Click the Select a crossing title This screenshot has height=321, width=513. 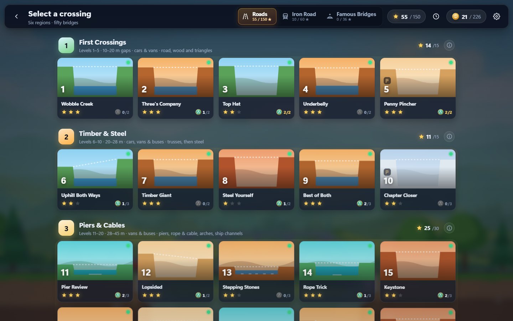coord(60,14)
